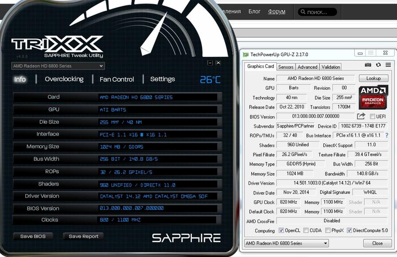Click the Bus Interface question mark help icon
The height and width of the screenshot is (257, 397).
(387, 135)
